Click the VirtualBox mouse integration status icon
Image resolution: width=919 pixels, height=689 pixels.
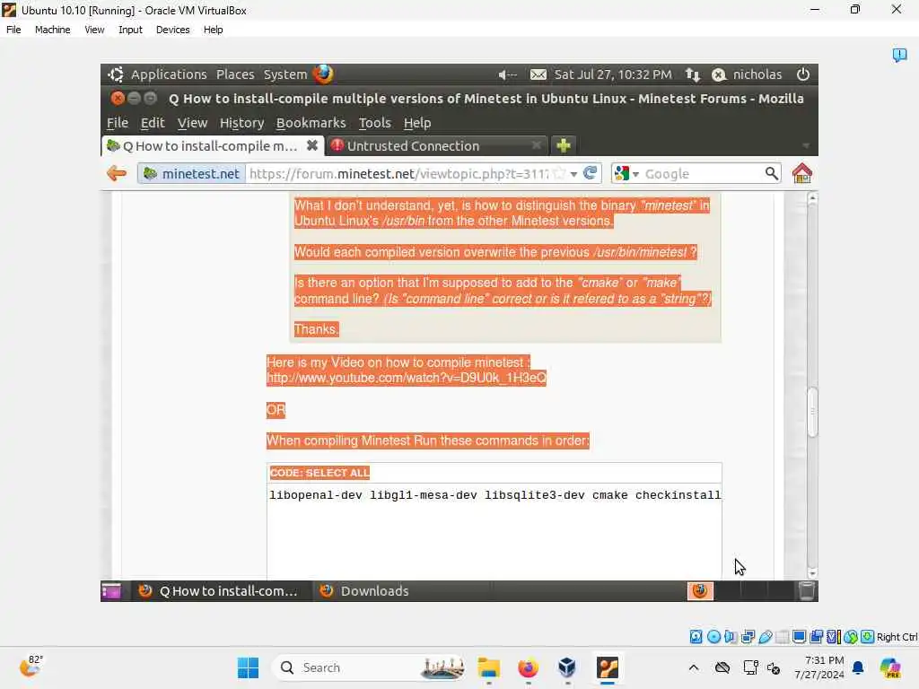click(x=851, y=637)
